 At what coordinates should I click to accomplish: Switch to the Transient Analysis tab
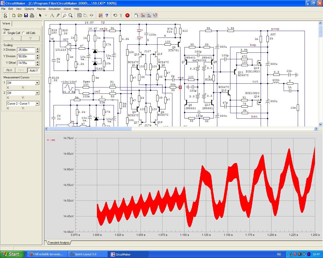[x=59, y=243]
